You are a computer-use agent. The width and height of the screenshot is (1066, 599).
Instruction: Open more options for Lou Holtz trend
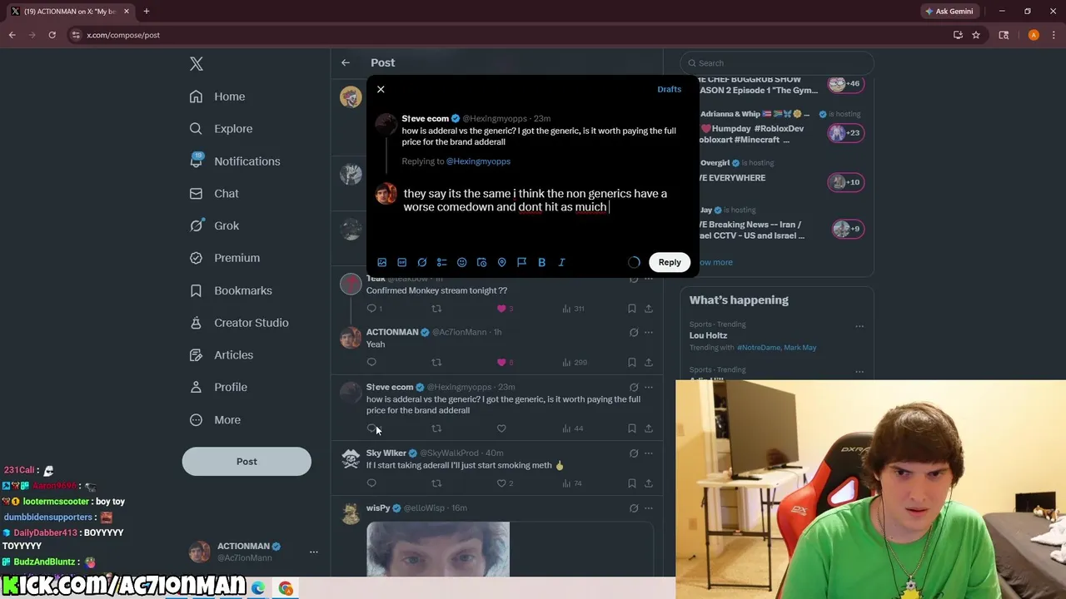[x=859, y=326]
